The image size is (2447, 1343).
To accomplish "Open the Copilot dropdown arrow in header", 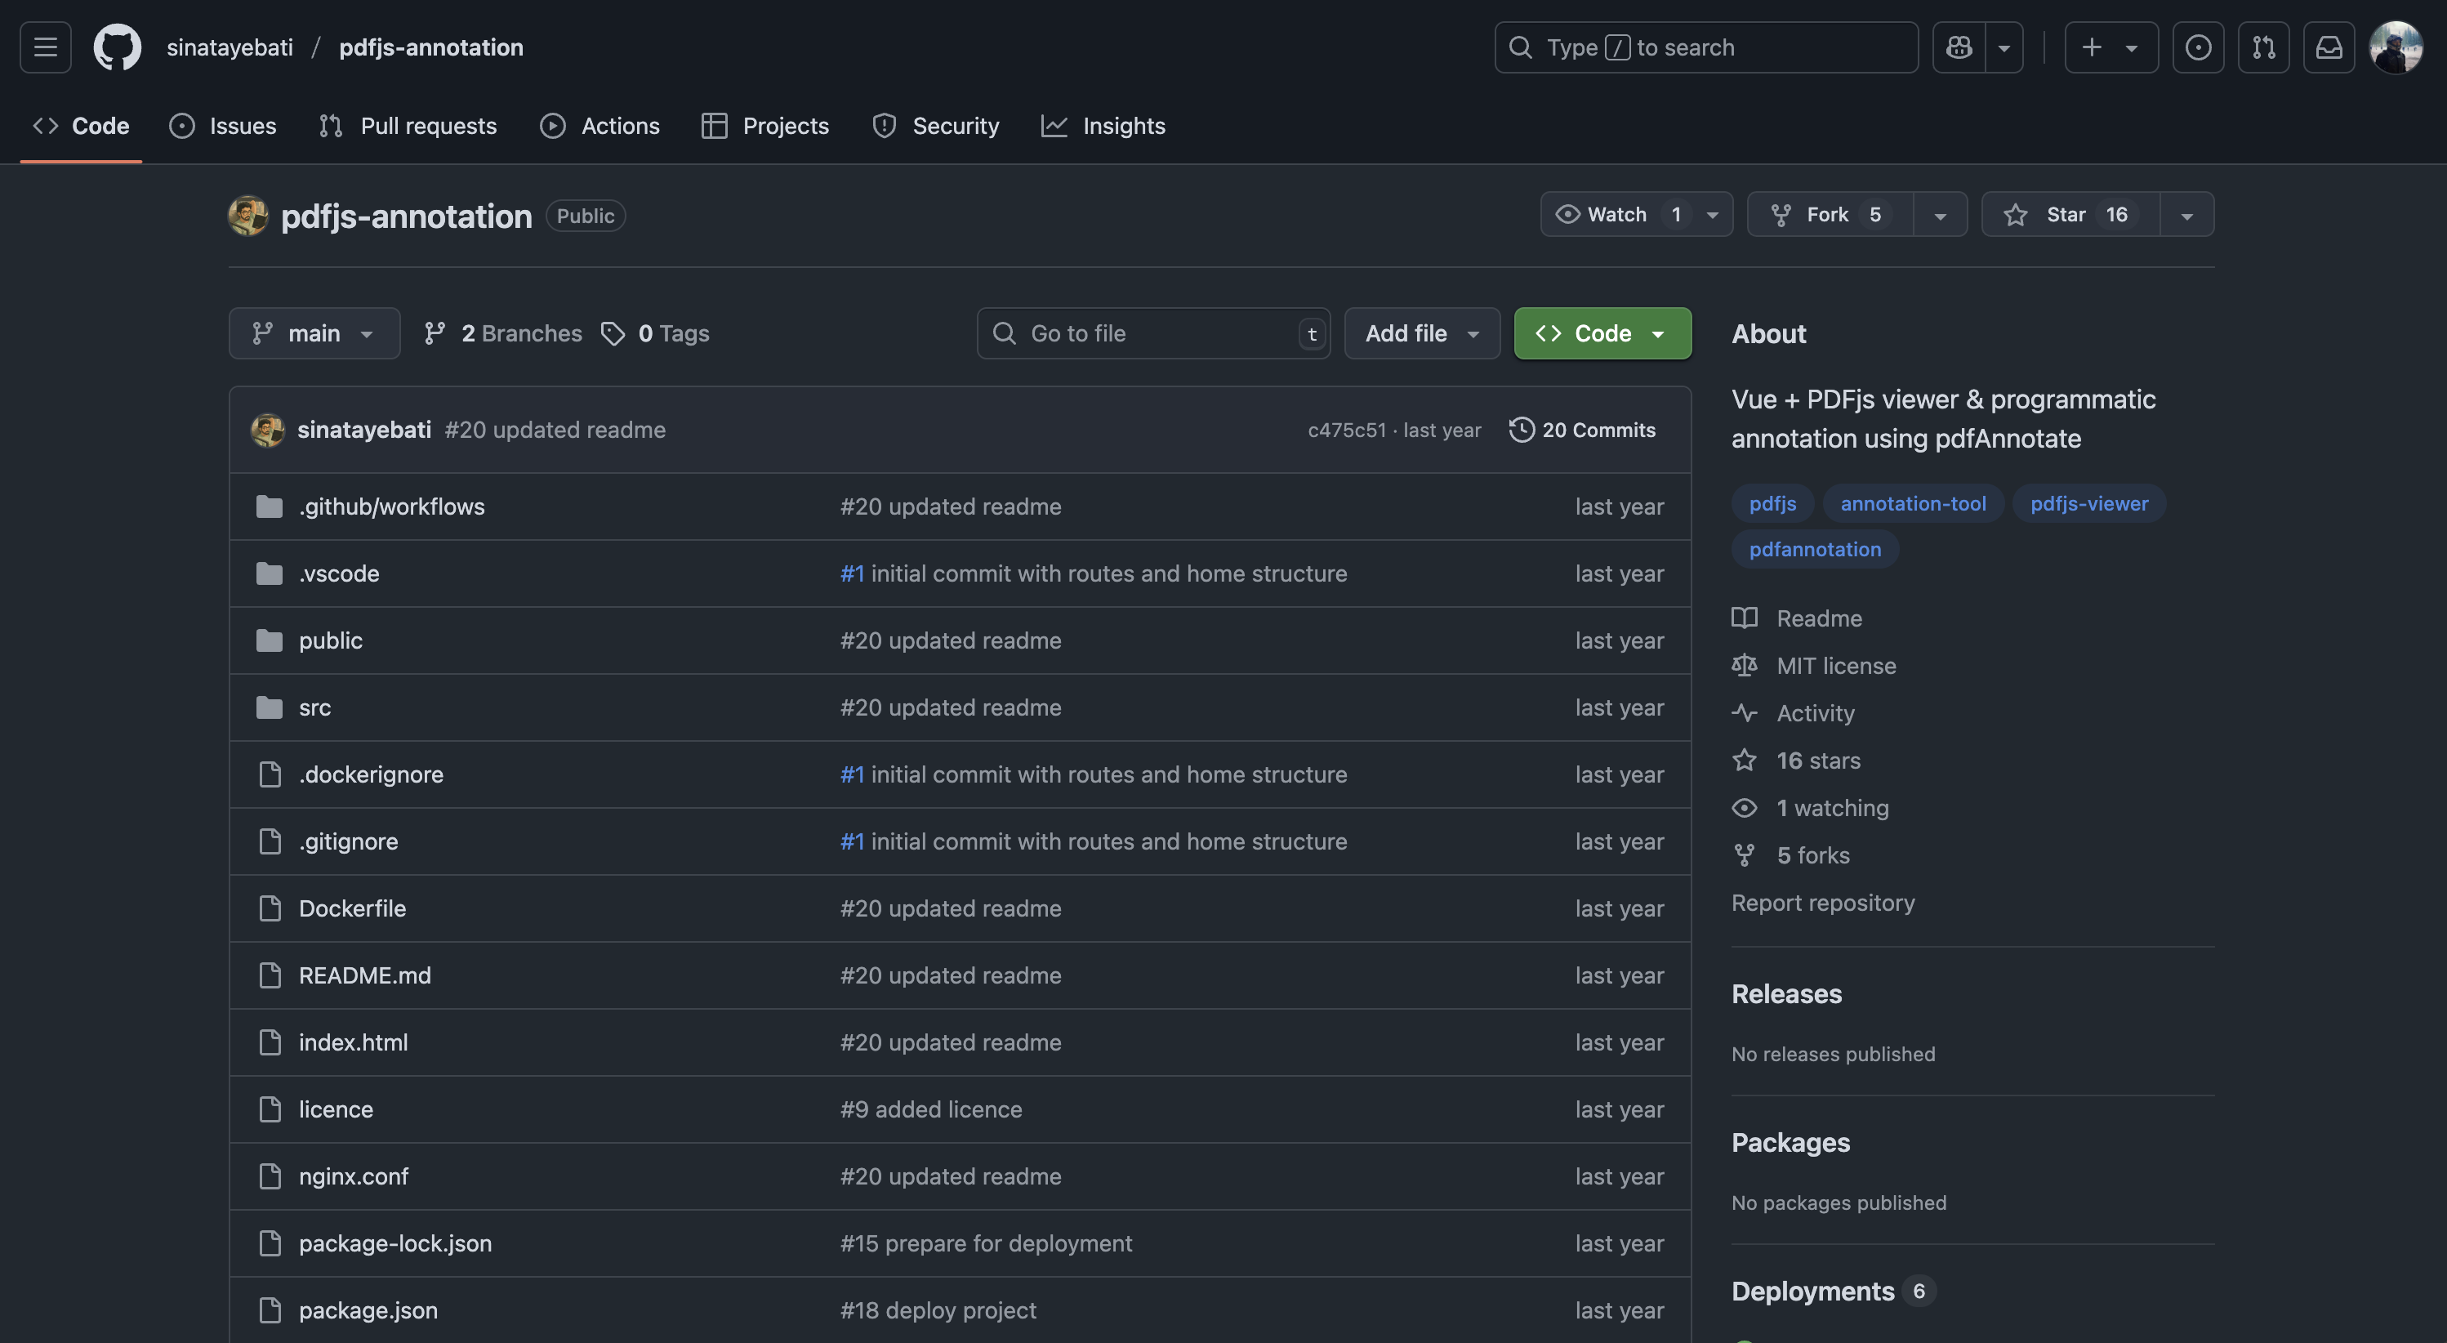I will [2004, 47].
